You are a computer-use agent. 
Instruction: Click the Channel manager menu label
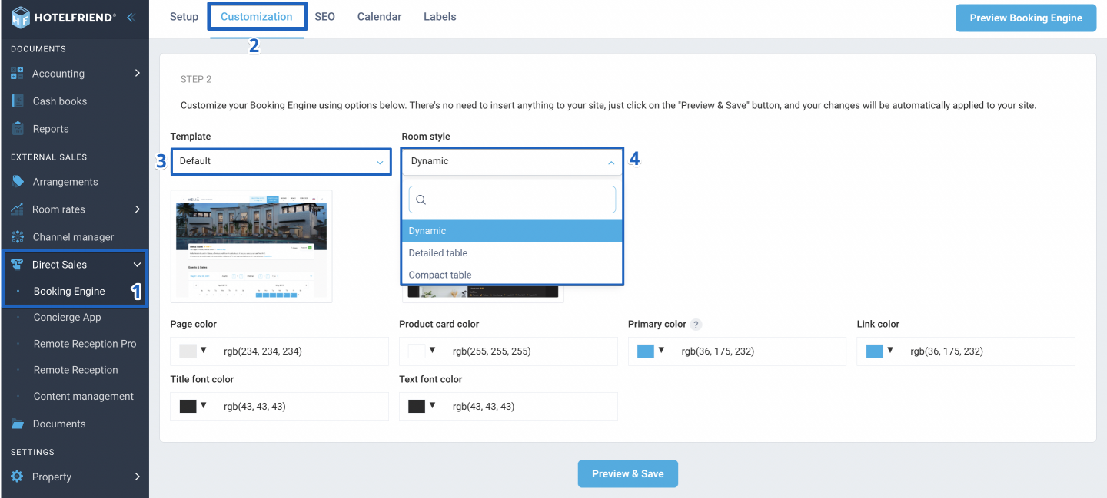point(73,237)
